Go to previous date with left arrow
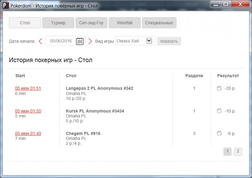 (40, 41)
